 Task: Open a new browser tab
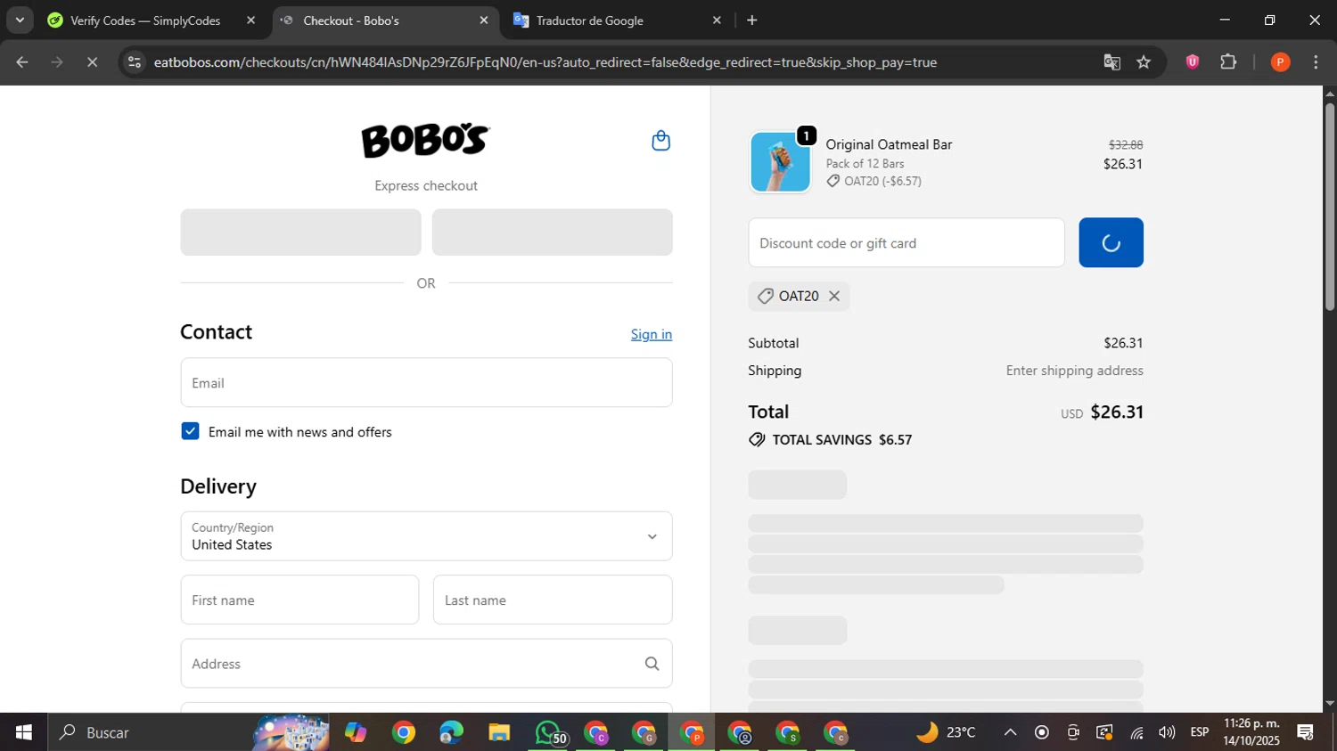(x=752, y=20)
